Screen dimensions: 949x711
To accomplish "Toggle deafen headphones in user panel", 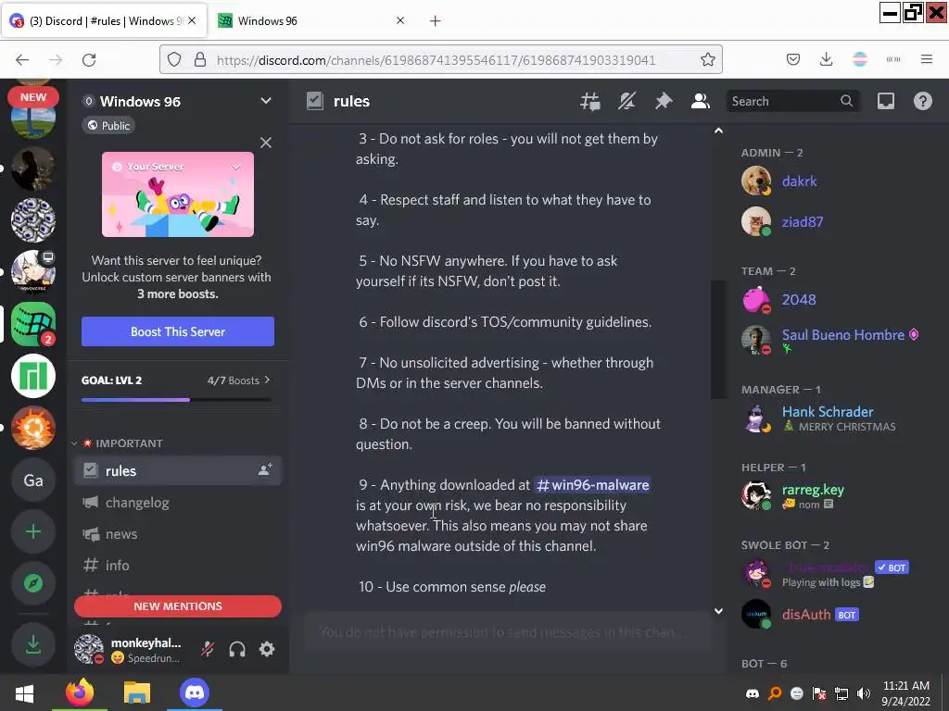I will pyautogui.click(x=237, y=649).
